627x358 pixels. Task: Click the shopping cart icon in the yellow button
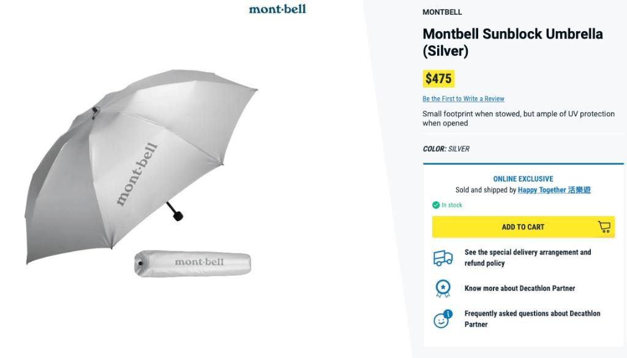point(604,227)
